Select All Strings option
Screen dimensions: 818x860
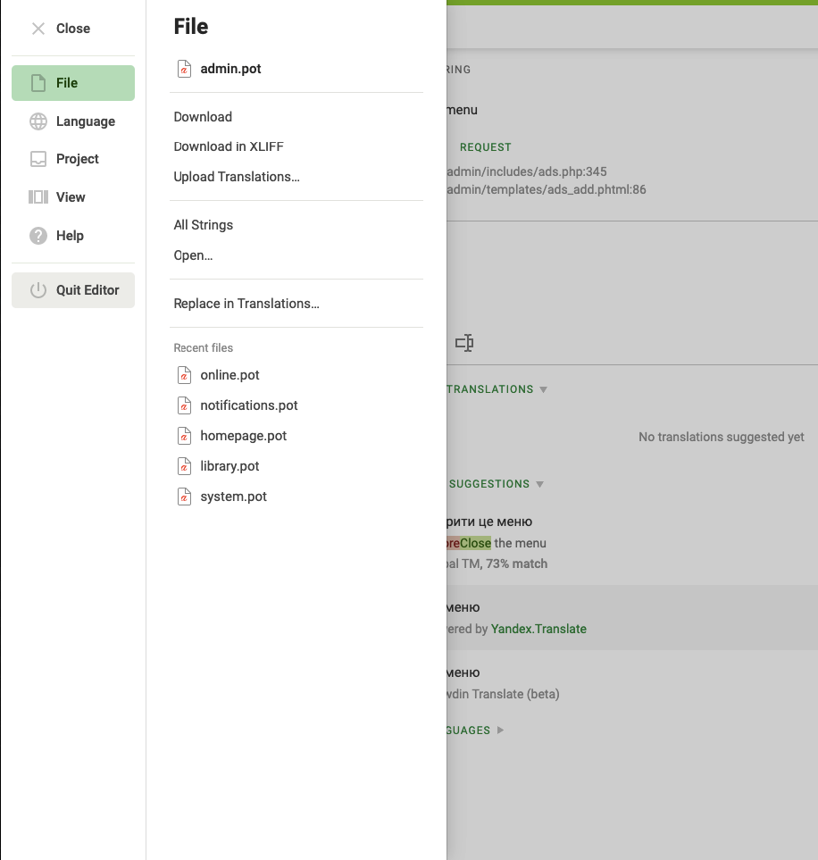click(204, 225)
